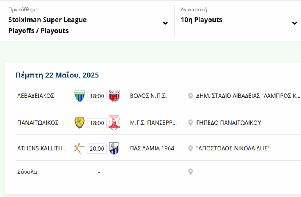Viewport: 301px width, 197px height.
Task: Click the 20:00 time for Kallithea match
Action: pos(97,148)
